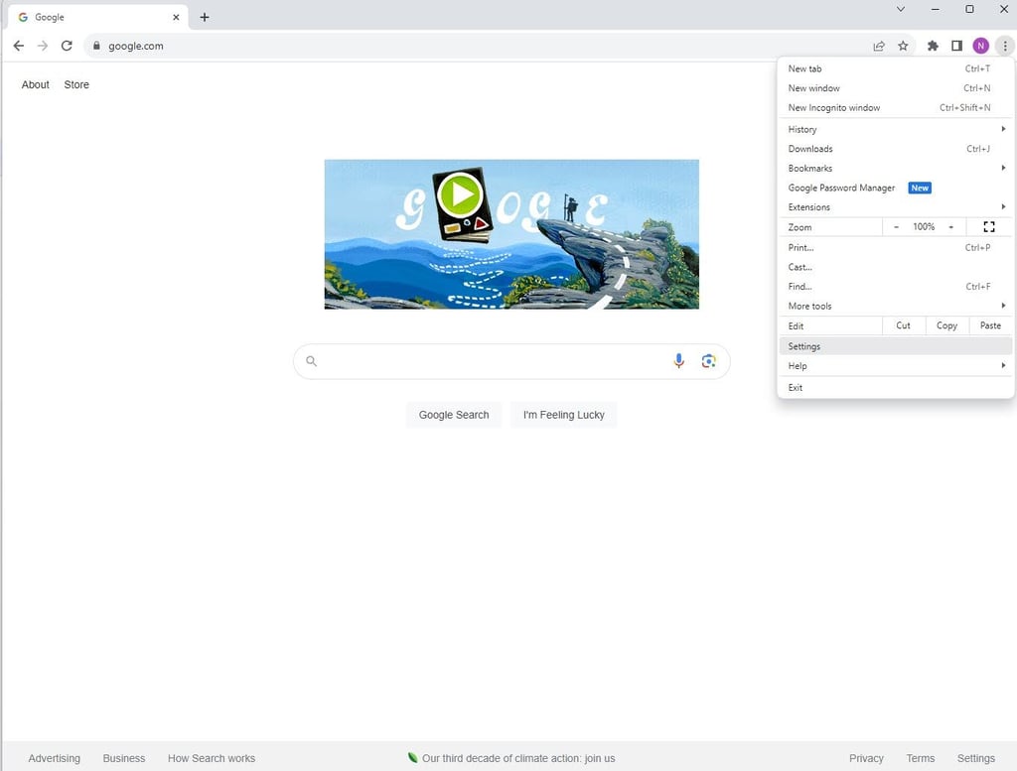Close the Google tab
This screenshot has height=771, width=1017.
(176, 18)
